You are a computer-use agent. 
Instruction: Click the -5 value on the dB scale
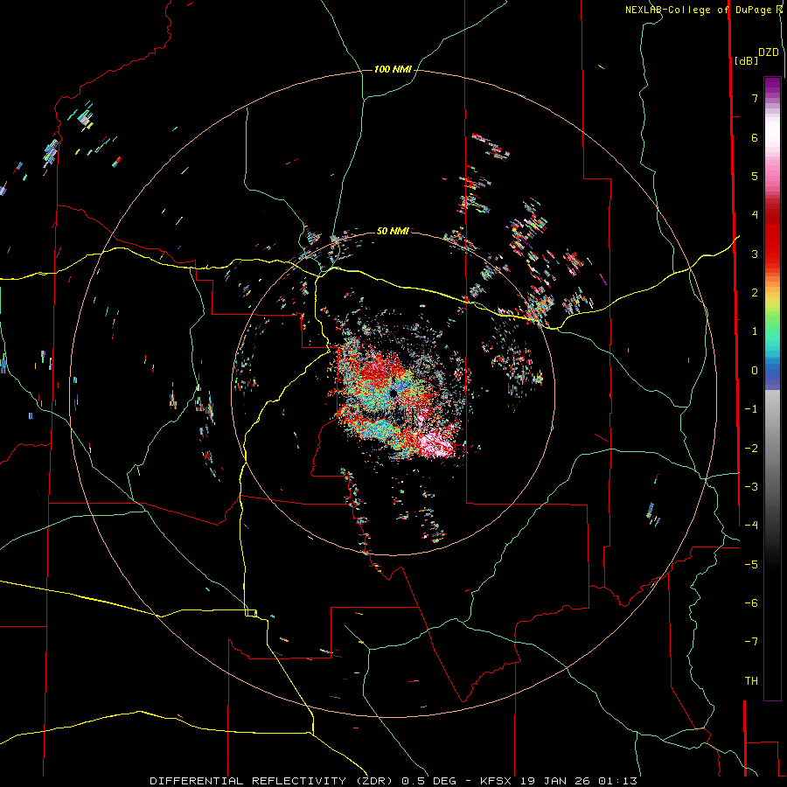[751, 564]
